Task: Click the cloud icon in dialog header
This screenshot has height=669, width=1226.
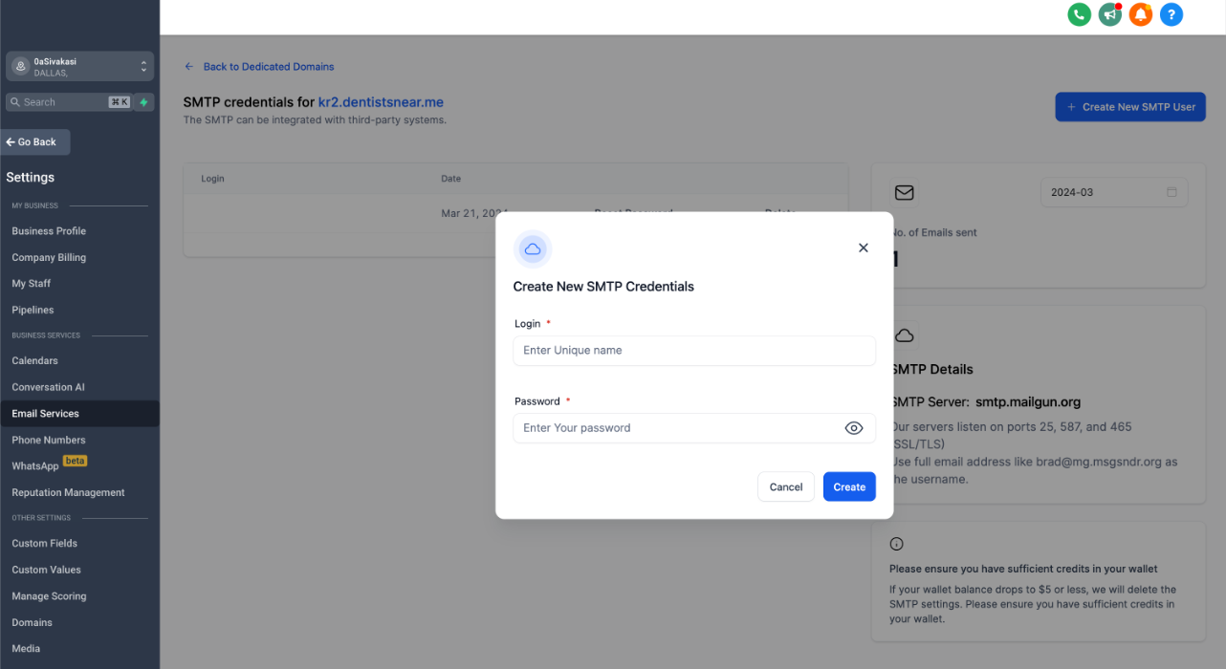Action: click(x=533, y=249)
